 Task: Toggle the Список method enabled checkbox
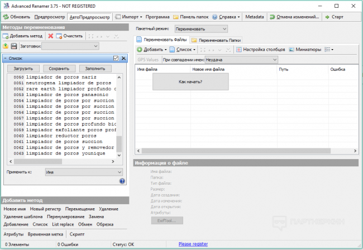click(x=116, y=58)
